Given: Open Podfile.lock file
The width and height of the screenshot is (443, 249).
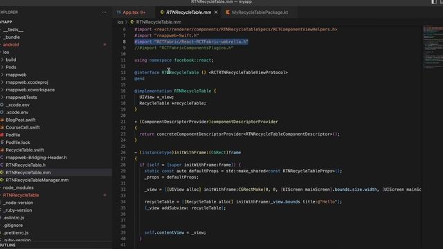Looking at the screenshot, I should click(17, 142).
